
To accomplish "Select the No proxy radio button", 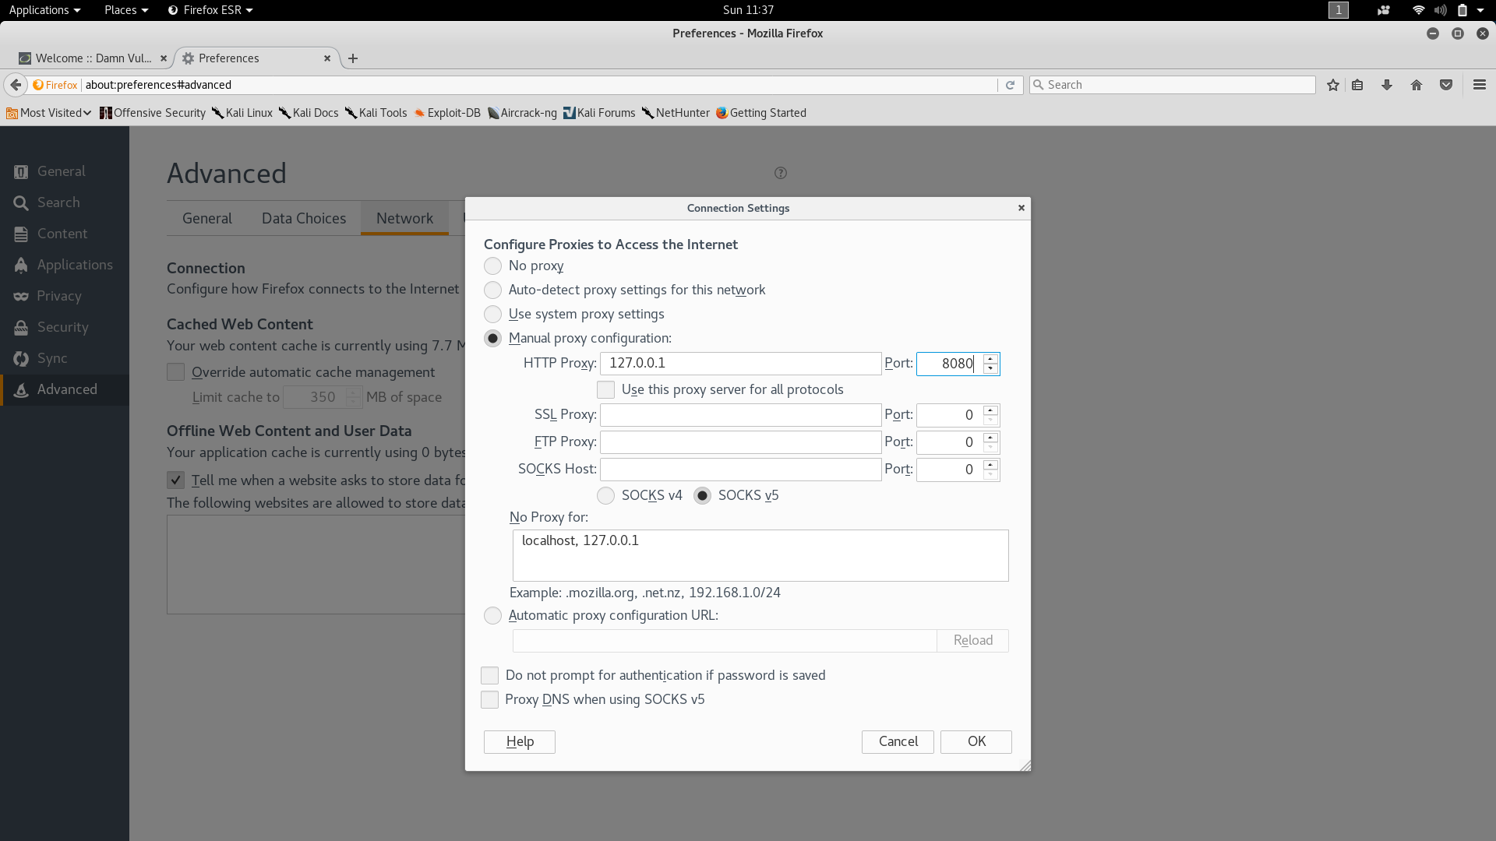I will click(x=492, y=266).
